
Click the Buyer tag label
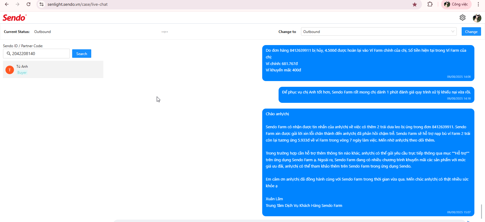(x=22, y=73)
